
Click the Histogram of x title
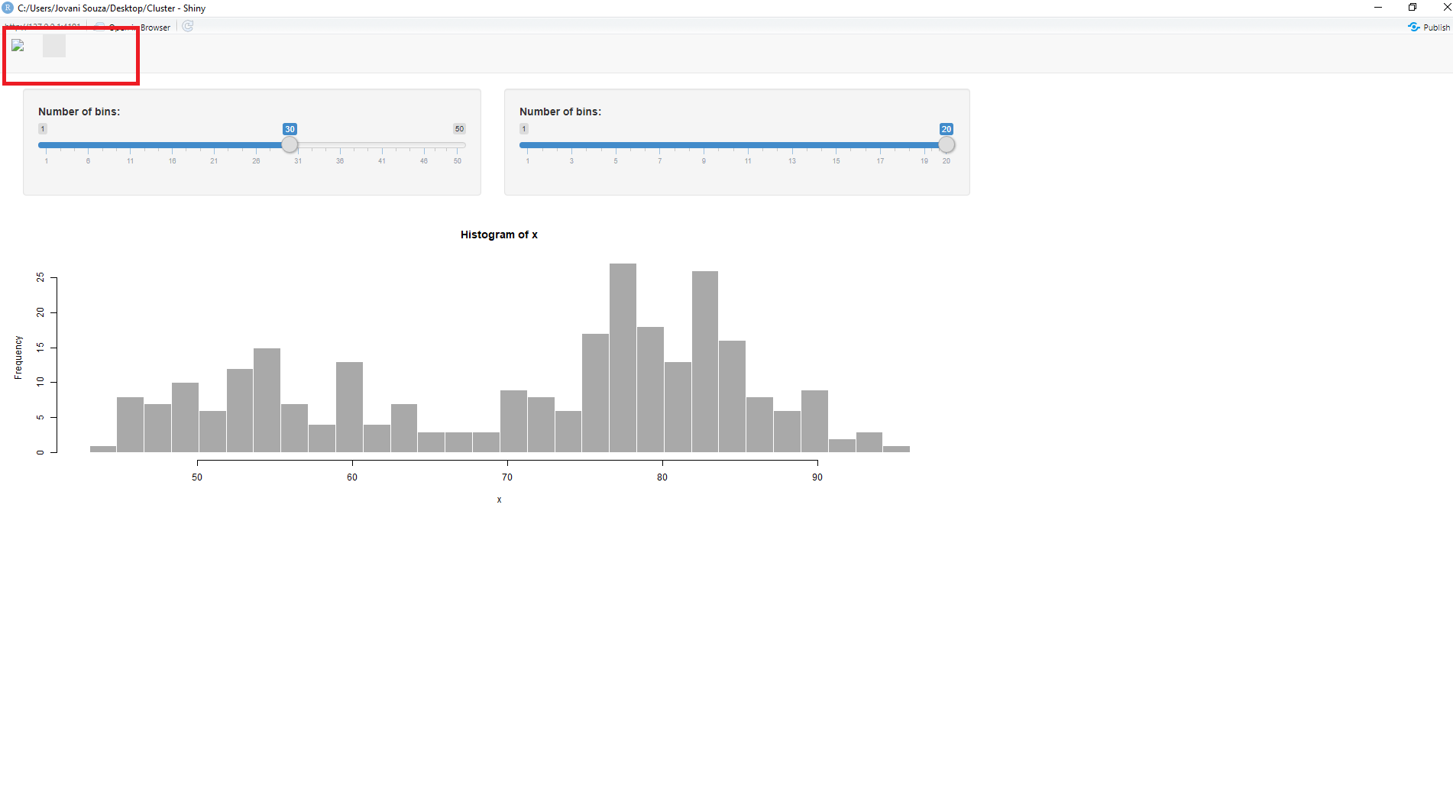(500, 235)
